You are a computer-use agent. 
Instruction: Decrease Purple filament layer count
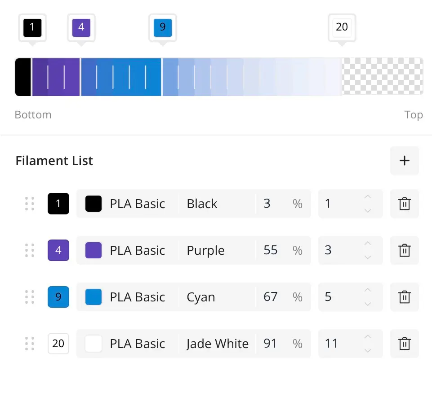pyautogui.click(x=368, y=257)
